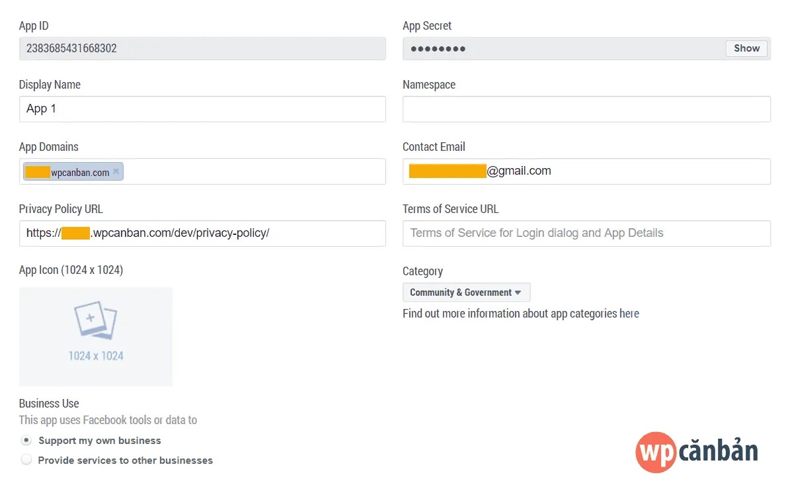Click the masked App Secret field
The height and width of the screenshot is (483, 788).
[562, 48]
